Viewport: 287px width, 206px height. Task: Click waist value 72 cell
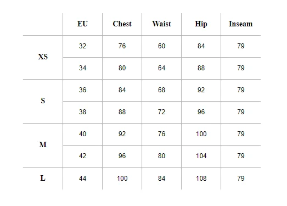(x=162, y=112)
